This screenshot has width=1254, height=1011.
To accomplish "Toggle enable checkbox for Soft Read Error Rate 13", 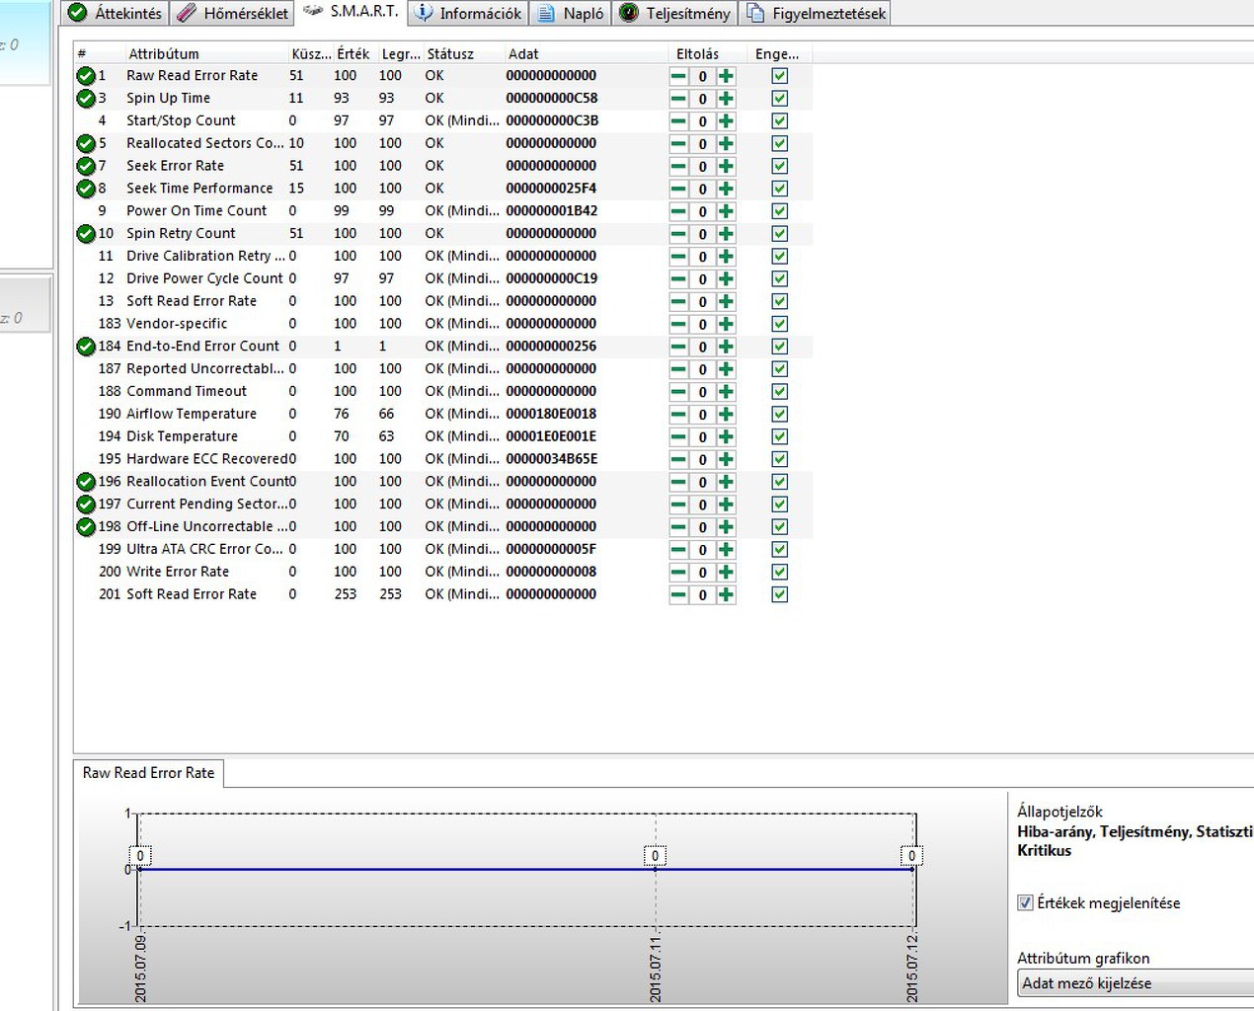I will tap(780, 301).
